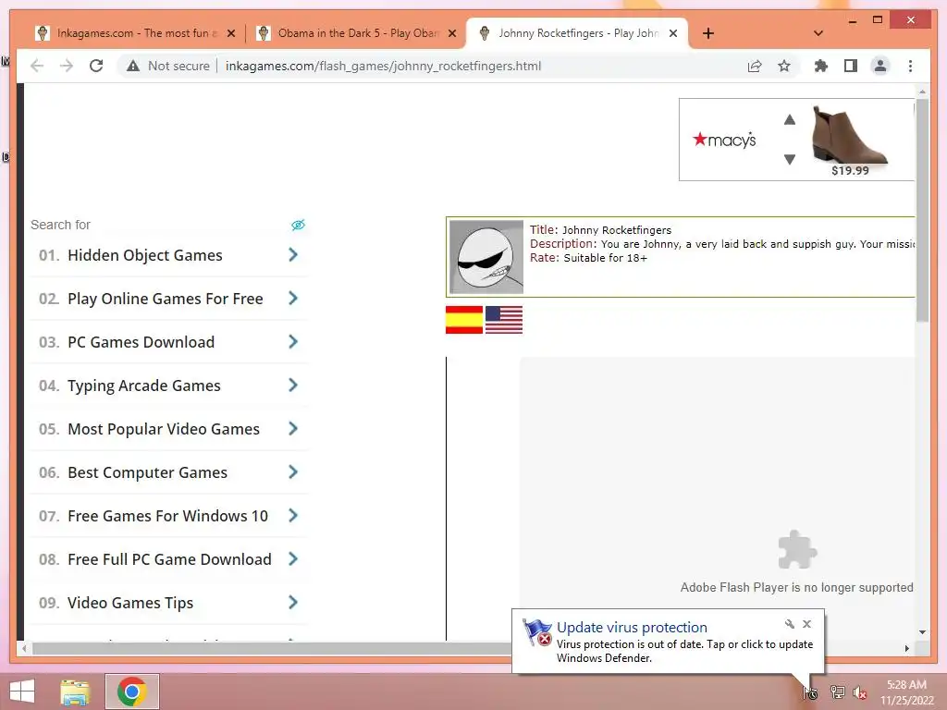Open Most Popular Video Games link
This screenshot has width=947, height=710.
click(x=164, y=429)
